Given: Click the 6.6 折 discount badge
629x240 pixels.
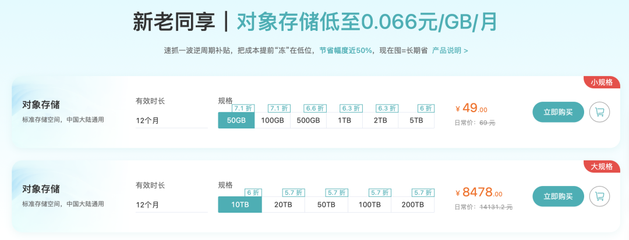Looking at the screenshot, I should (x=315, y=109).
